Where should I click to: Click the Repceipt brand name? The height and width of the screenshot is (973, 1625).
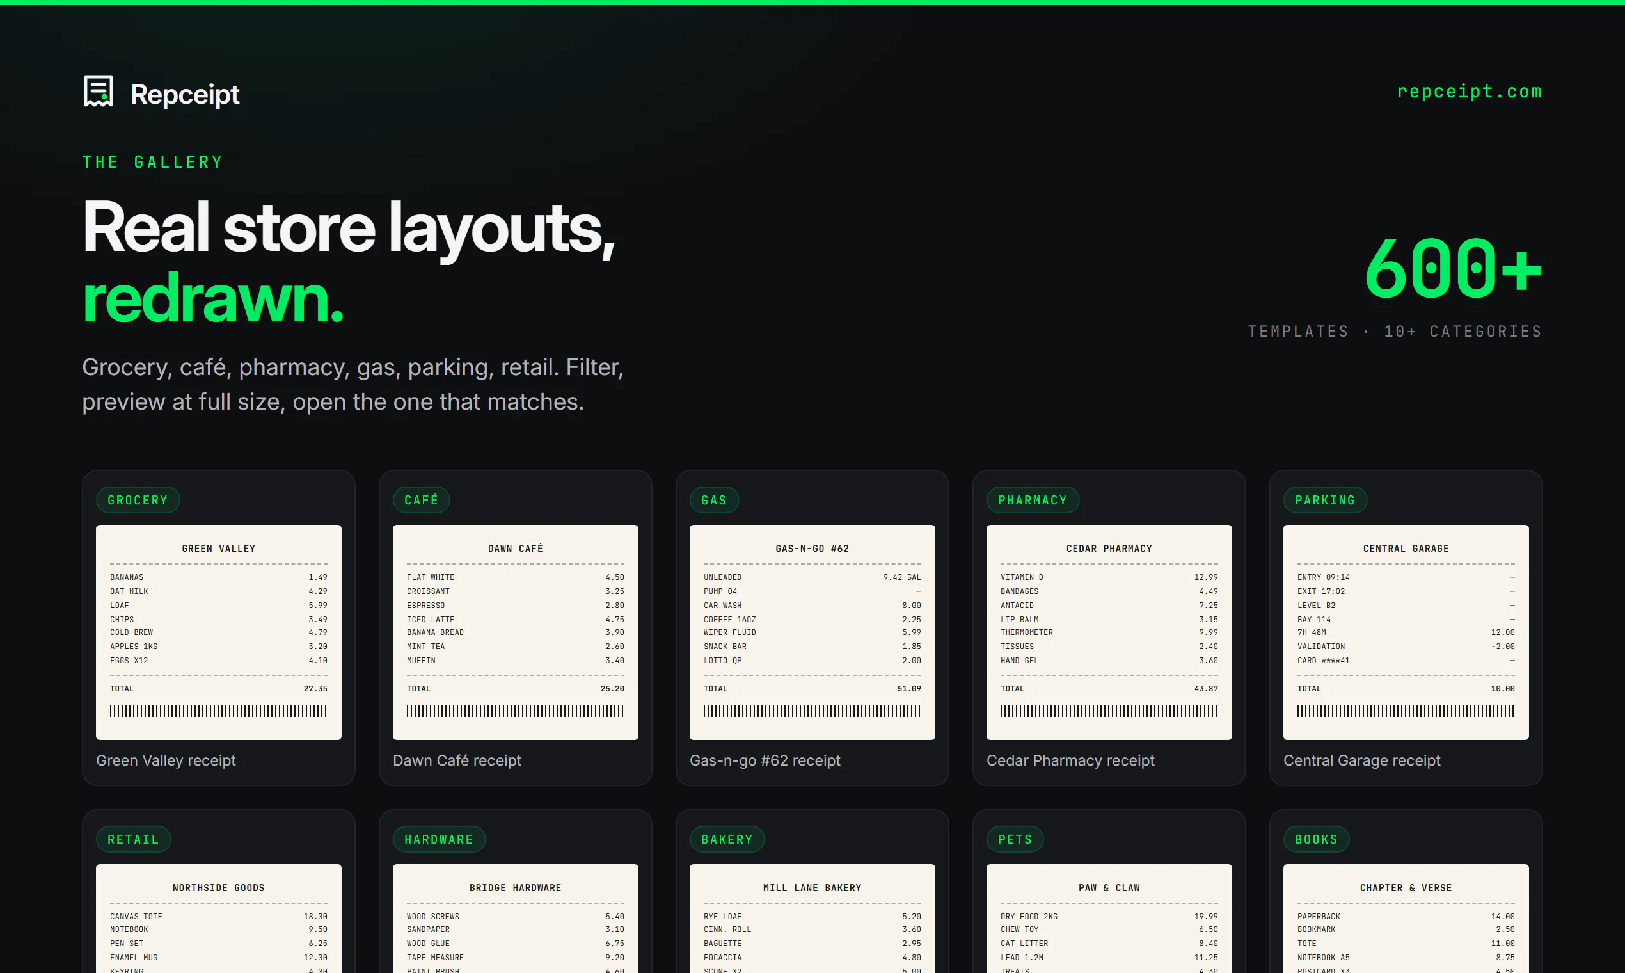pyautogui.click(x=185, y=94)
